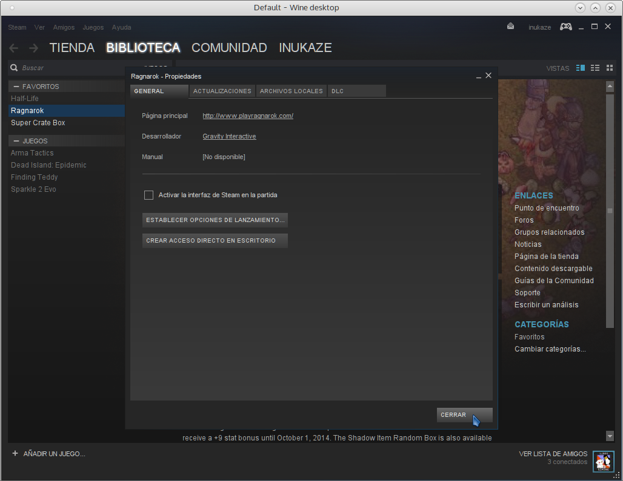Image resolution: width=623 pixels, height=481 pixels.
Task: Open the friends avatar thumbnail
Action: 603,461
